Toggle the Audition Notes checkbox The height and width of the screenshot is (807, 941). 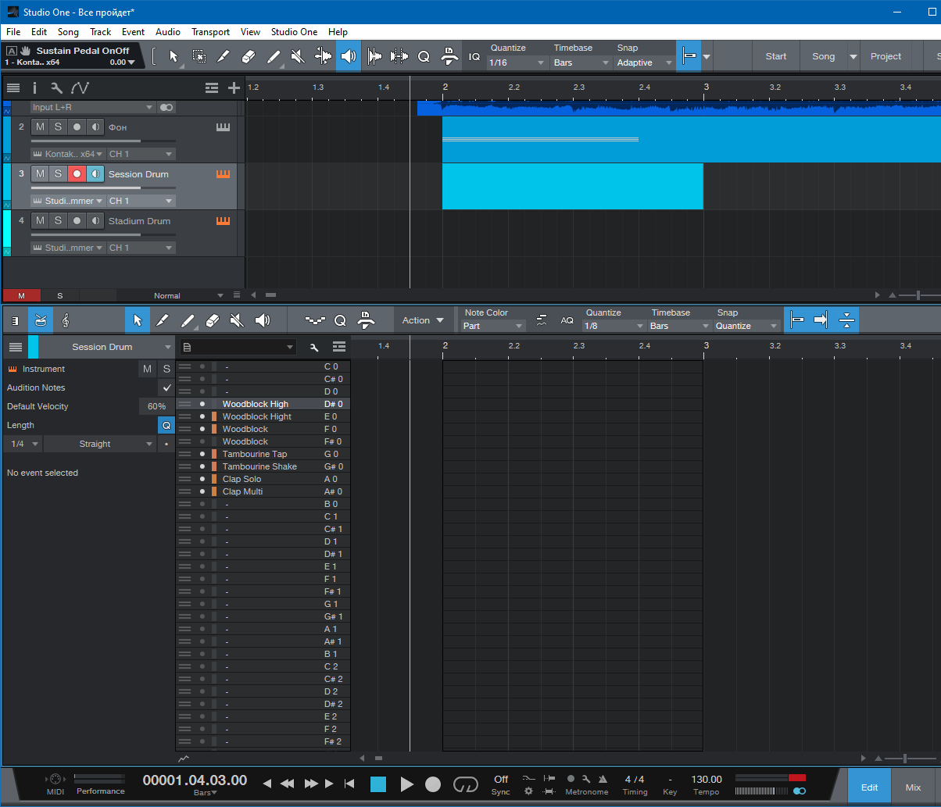(166, 387)
